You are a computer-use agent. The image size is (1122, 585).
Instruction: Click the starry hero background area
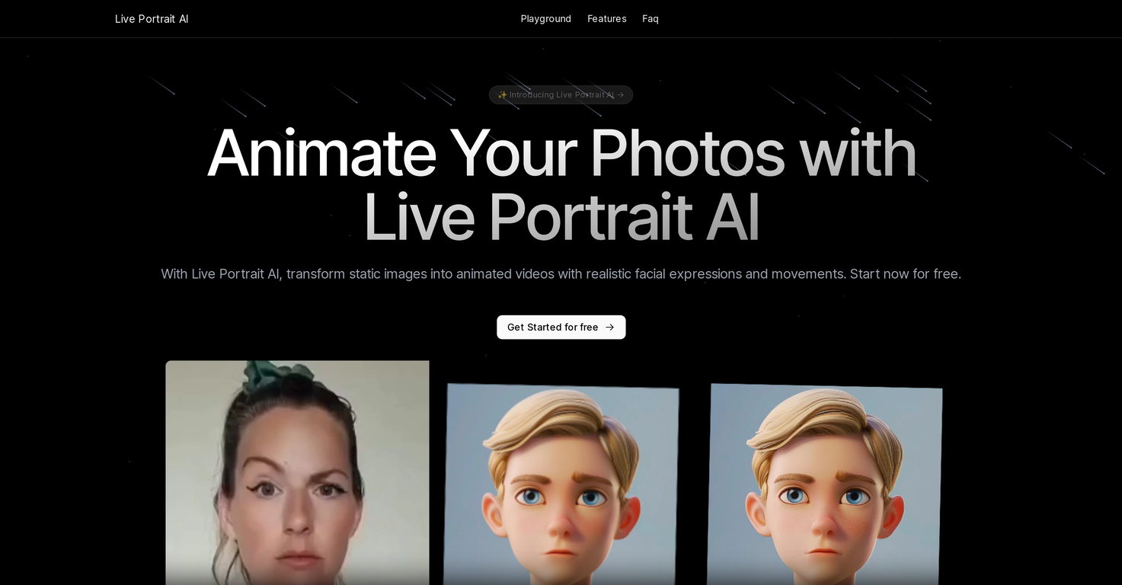click(1028, 152)
